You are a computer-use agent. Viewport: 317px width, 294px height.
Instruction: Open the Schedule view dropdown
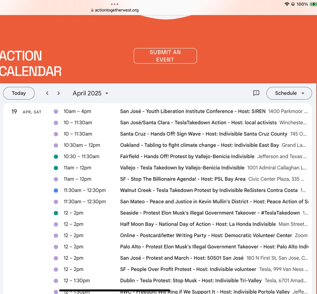click(x=289, y=93)
